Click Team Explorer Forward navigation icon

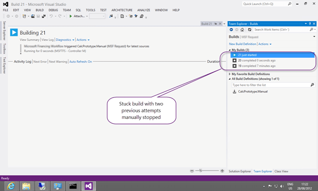237,30
